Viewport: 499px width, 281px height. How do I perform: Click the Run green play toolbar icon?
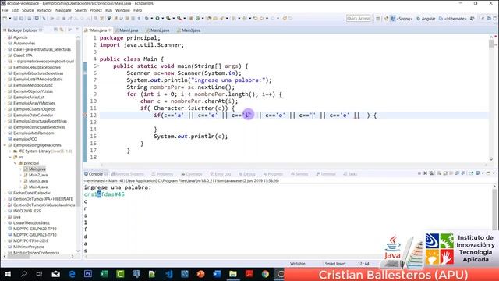tap(157, 19)
